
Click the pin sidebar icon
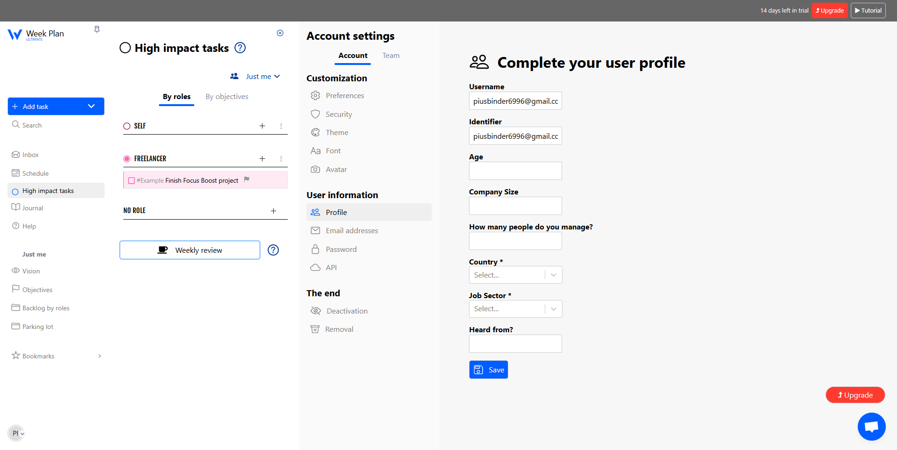tap(97, 29)
